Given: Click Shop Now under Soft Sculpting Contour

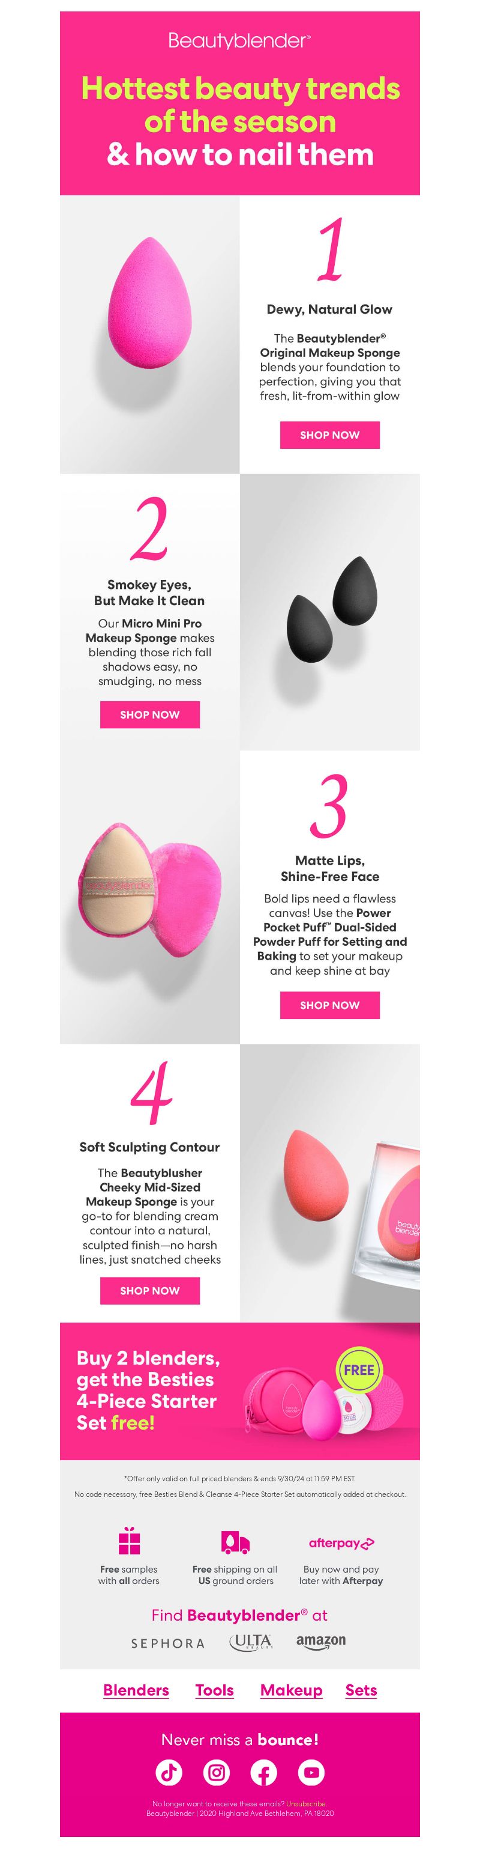Looking at the screenshot, I should click(150, 1291).
